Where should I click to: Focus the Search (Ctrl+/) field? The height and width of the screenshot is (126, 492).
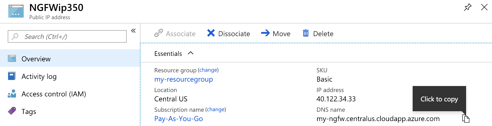(67, 36)
